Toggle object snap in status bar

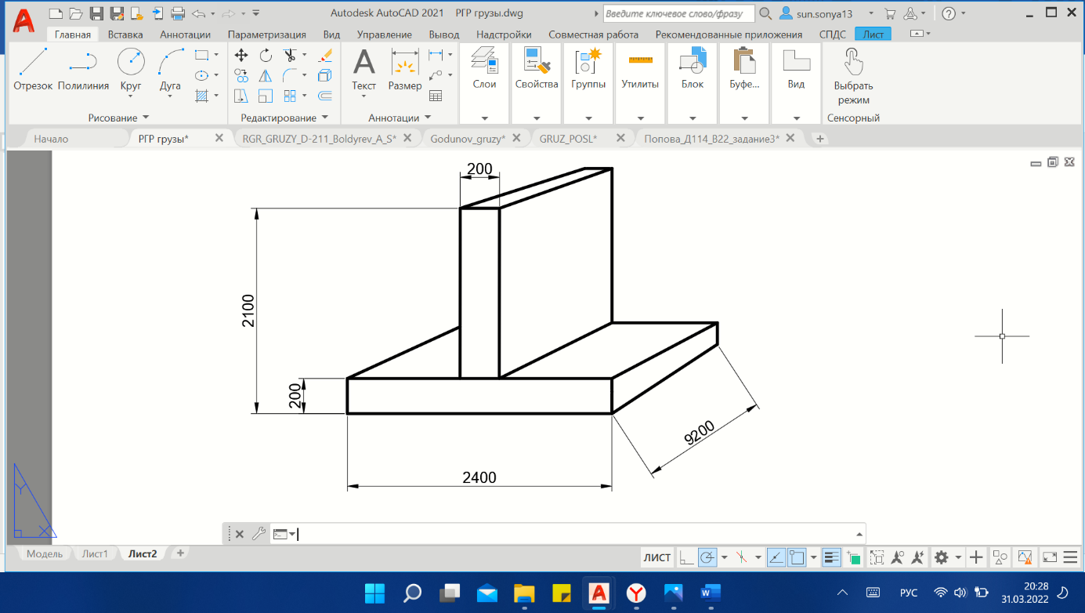(x=797, y=557)
